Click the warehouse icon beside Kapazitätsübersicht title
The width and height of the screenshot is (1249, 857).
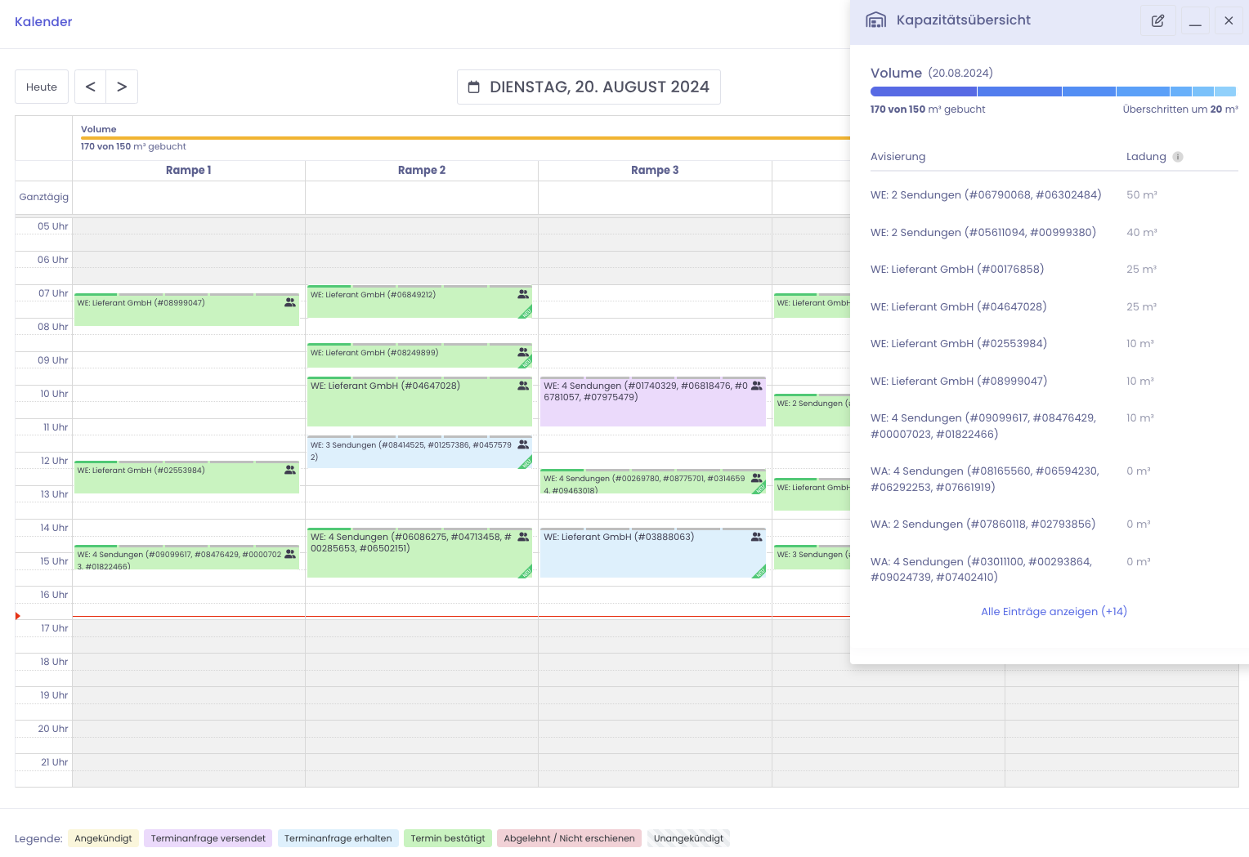875,20
